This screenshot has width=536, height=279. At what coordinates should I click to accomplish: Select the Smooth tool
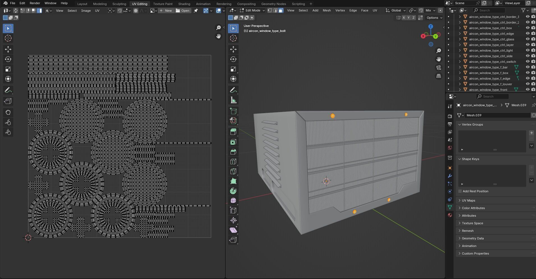click(x=233, y=201)
